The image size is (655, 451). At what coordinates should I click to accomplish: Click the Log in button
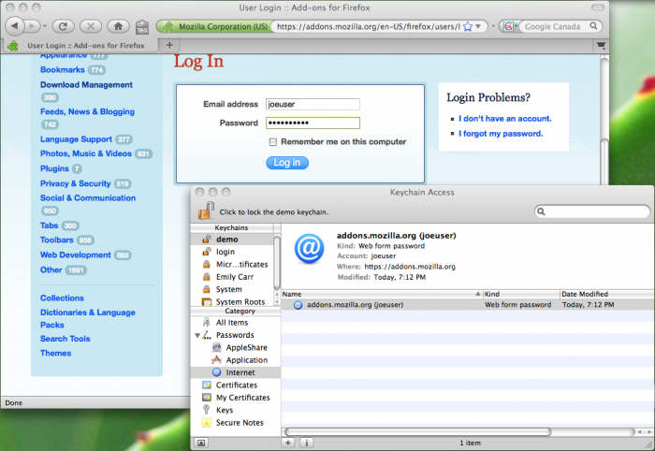(x=287, y=163)
